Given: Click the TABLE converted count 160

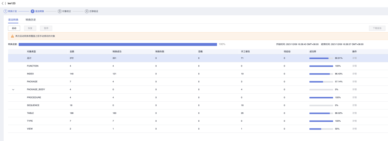Looking at the screenshot, I should 114,113.
